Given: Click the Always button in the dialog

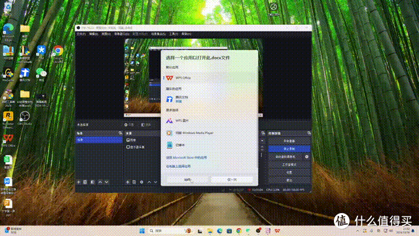Looking at the screenshot, I should 187,180.
